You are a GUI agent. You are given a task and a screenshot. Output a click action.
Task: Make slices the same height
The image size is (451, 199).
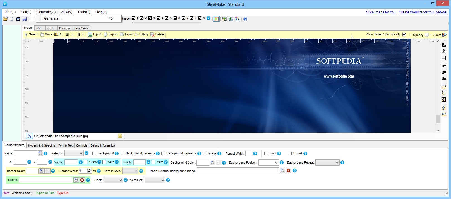pyautogui.click(x=444, y=93)
